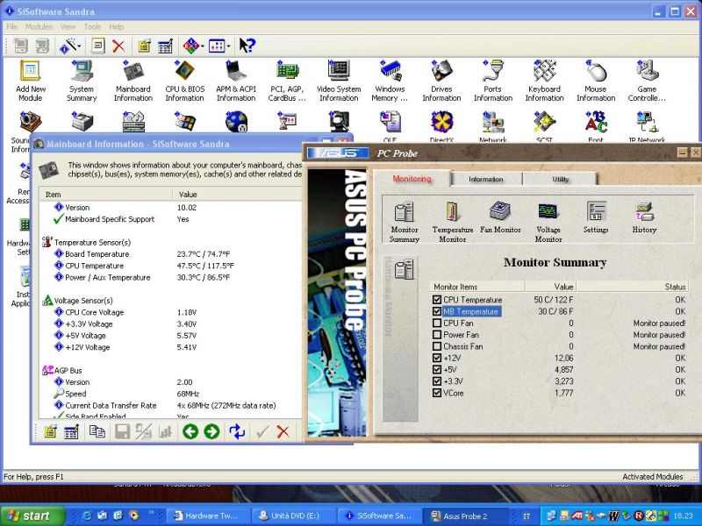The image size is (702, 526).
Task: Open CPU & BIOS Information module
Action: click(x=184, y=81)
